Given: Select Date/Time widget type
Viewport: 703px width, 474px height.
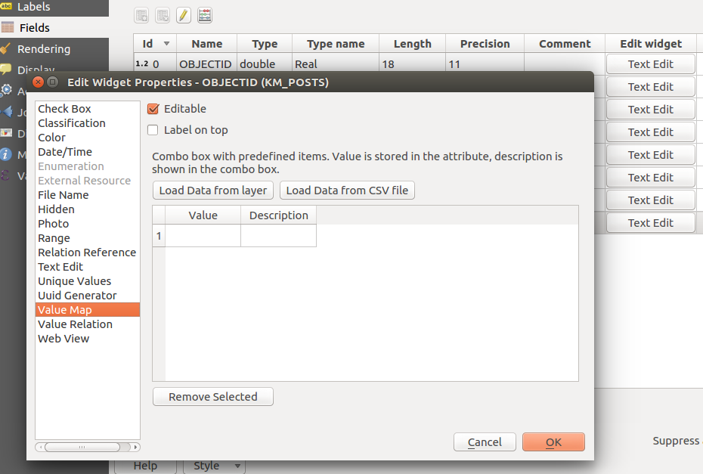Looking at the screenshot, I should click(x=88, y=152).
